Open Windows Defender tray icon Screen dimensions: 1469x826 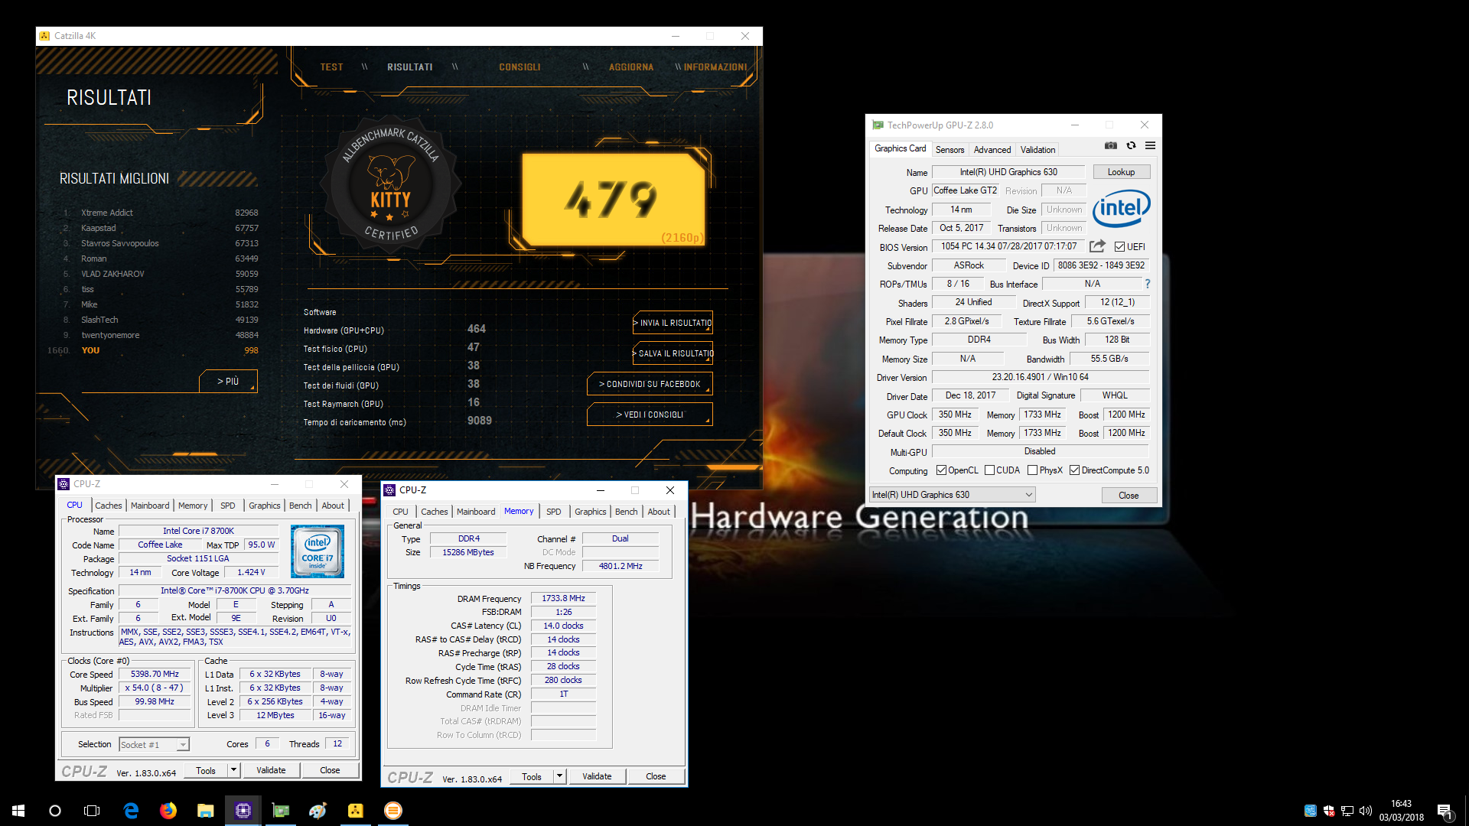(x=1329, y=811)
